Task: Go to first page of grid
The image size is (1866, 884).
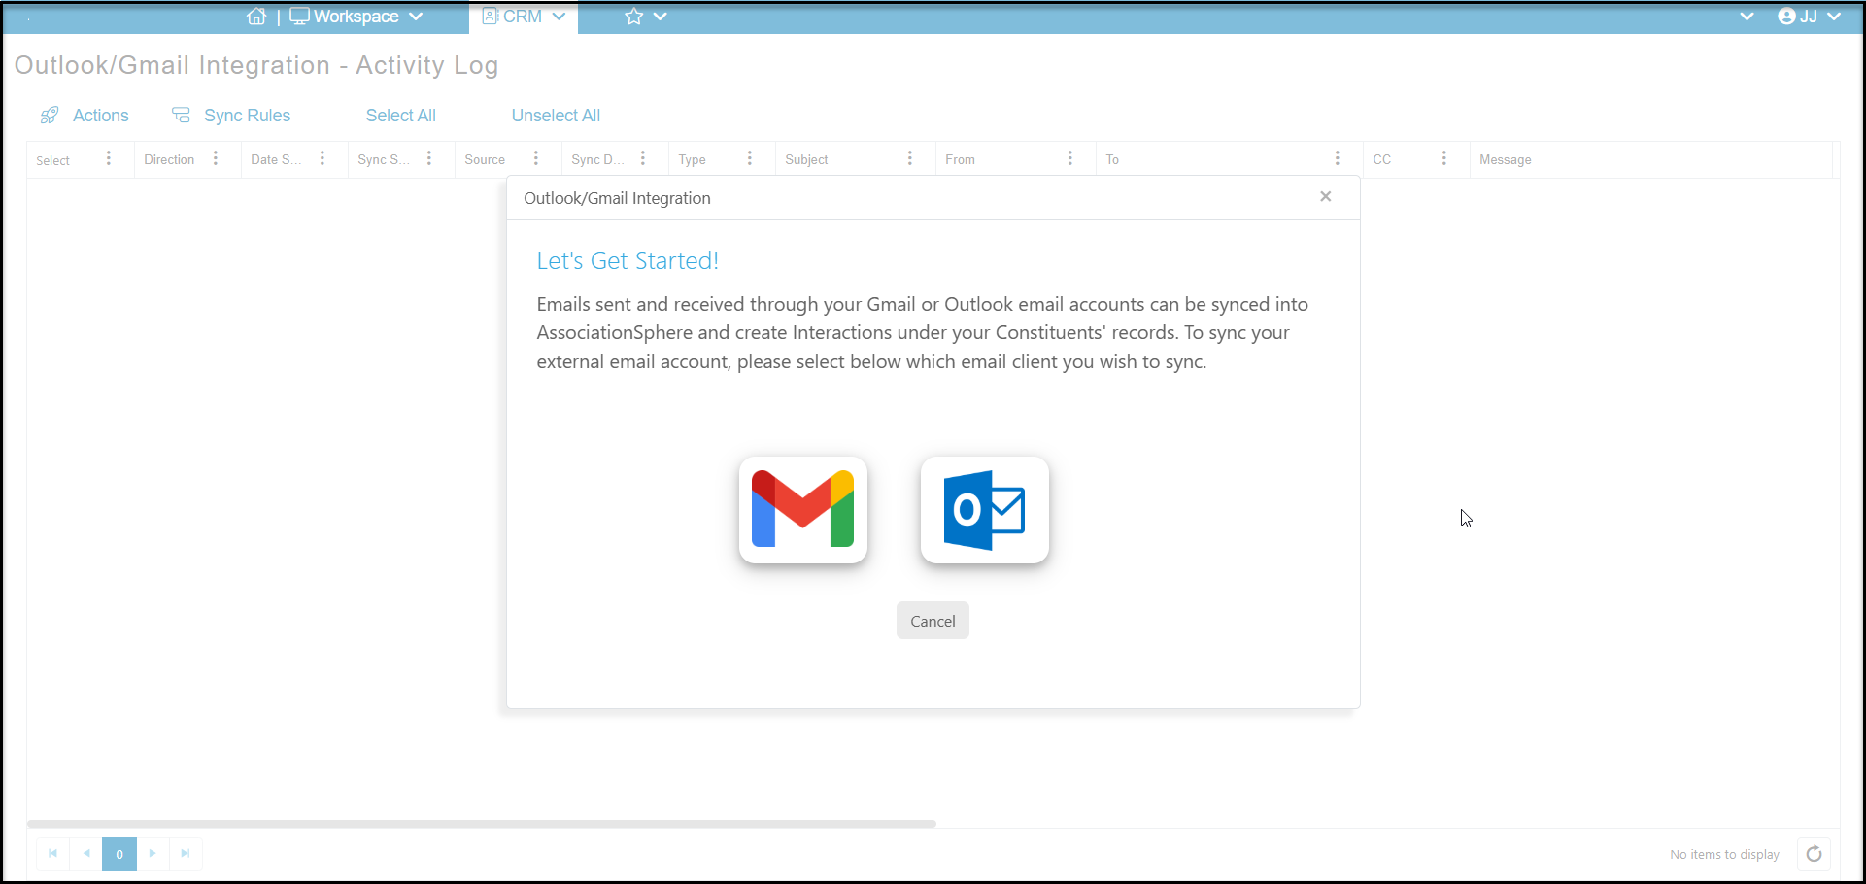Action: 52,854
